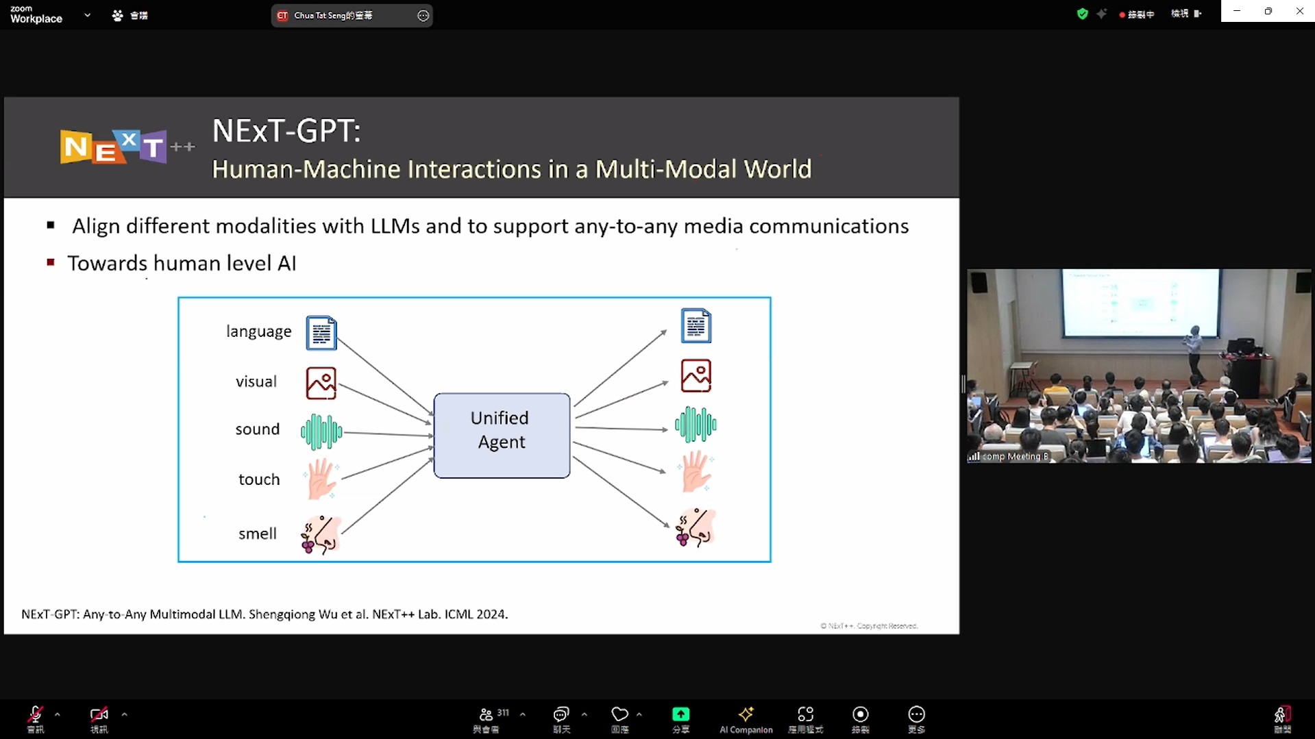Click the 'language' label in the diagram

[258, 331]
